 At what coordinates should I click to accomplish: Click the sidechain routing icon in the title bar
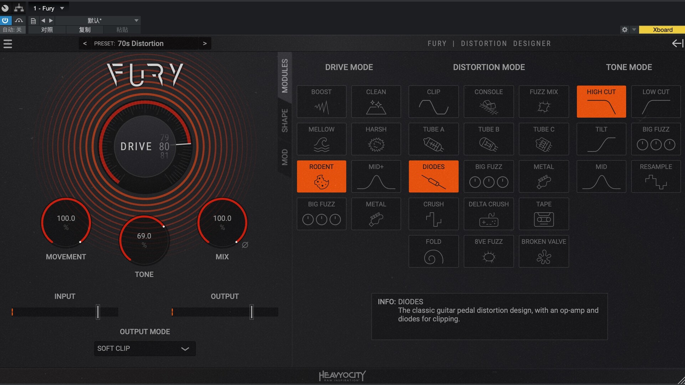(x=19, y=8)
